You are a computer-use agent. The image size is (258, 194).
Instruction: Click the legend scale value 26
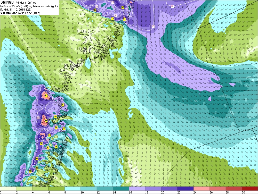point(211,192)
